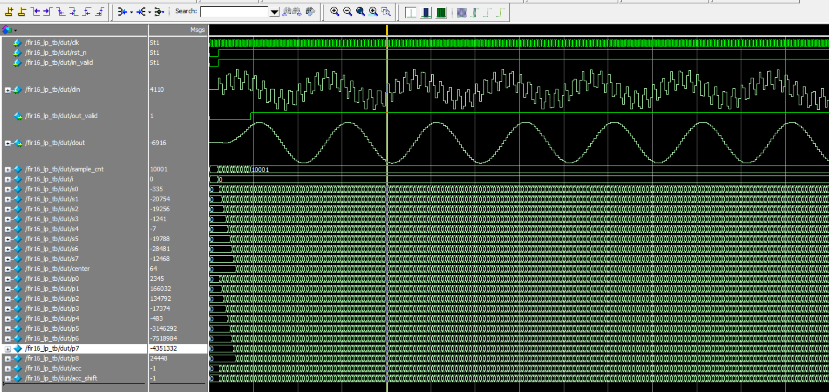The width and height of the screenshot is (829, 392).
Task: Click the yellow cursor marker at timeline top
Action: [x=387, y=30]
